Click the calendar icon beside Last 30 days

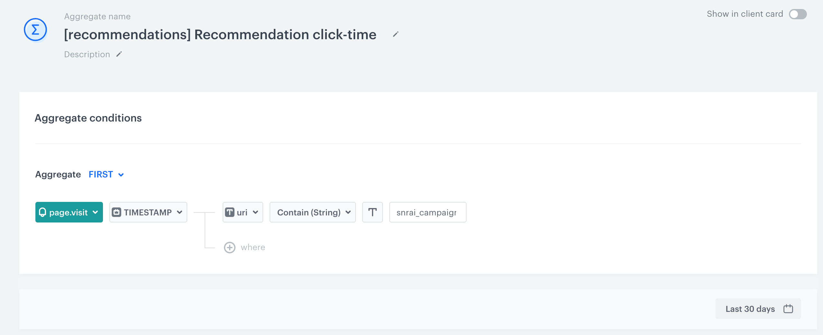click(788, 309)
